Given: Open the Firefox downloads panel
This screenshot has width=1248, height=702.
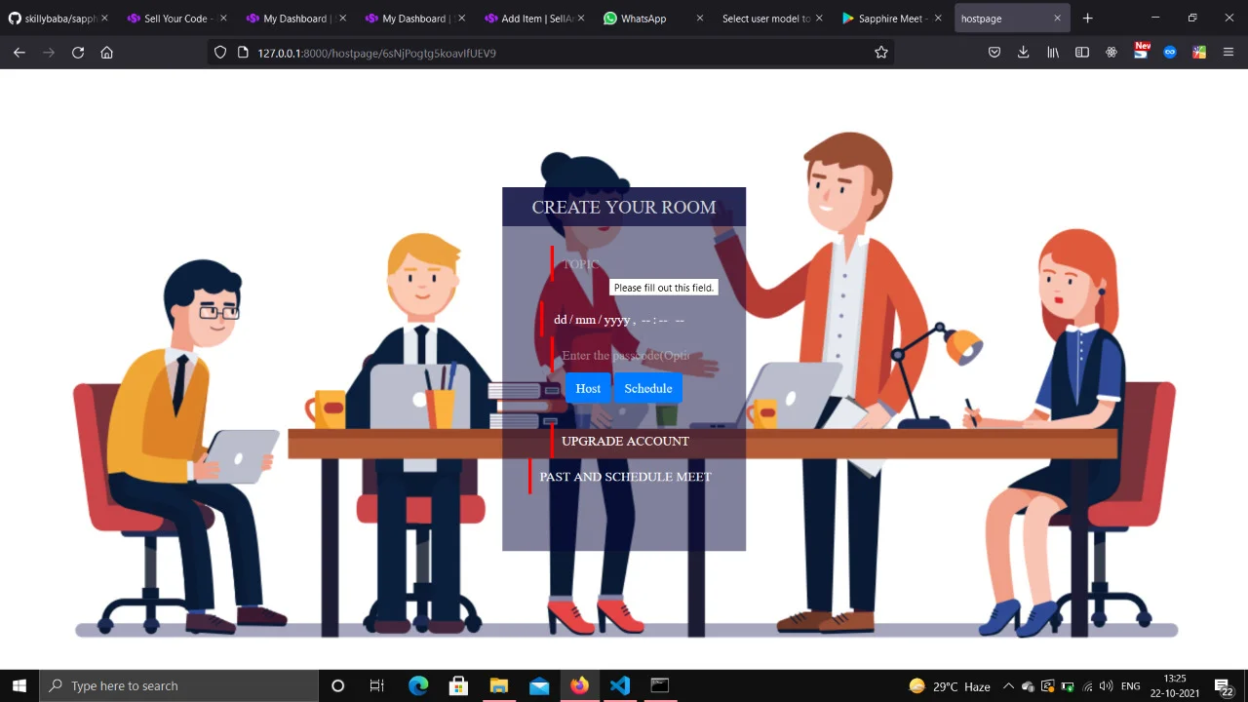Looking at the screenshot, I should coord(1023,53).
